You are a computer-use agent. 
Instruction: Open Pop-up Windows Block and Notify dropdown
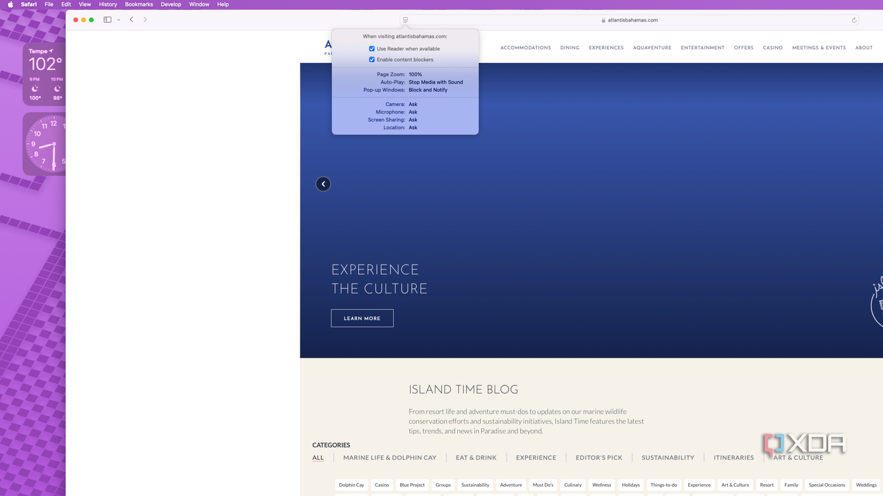click(x=428, y=90)
